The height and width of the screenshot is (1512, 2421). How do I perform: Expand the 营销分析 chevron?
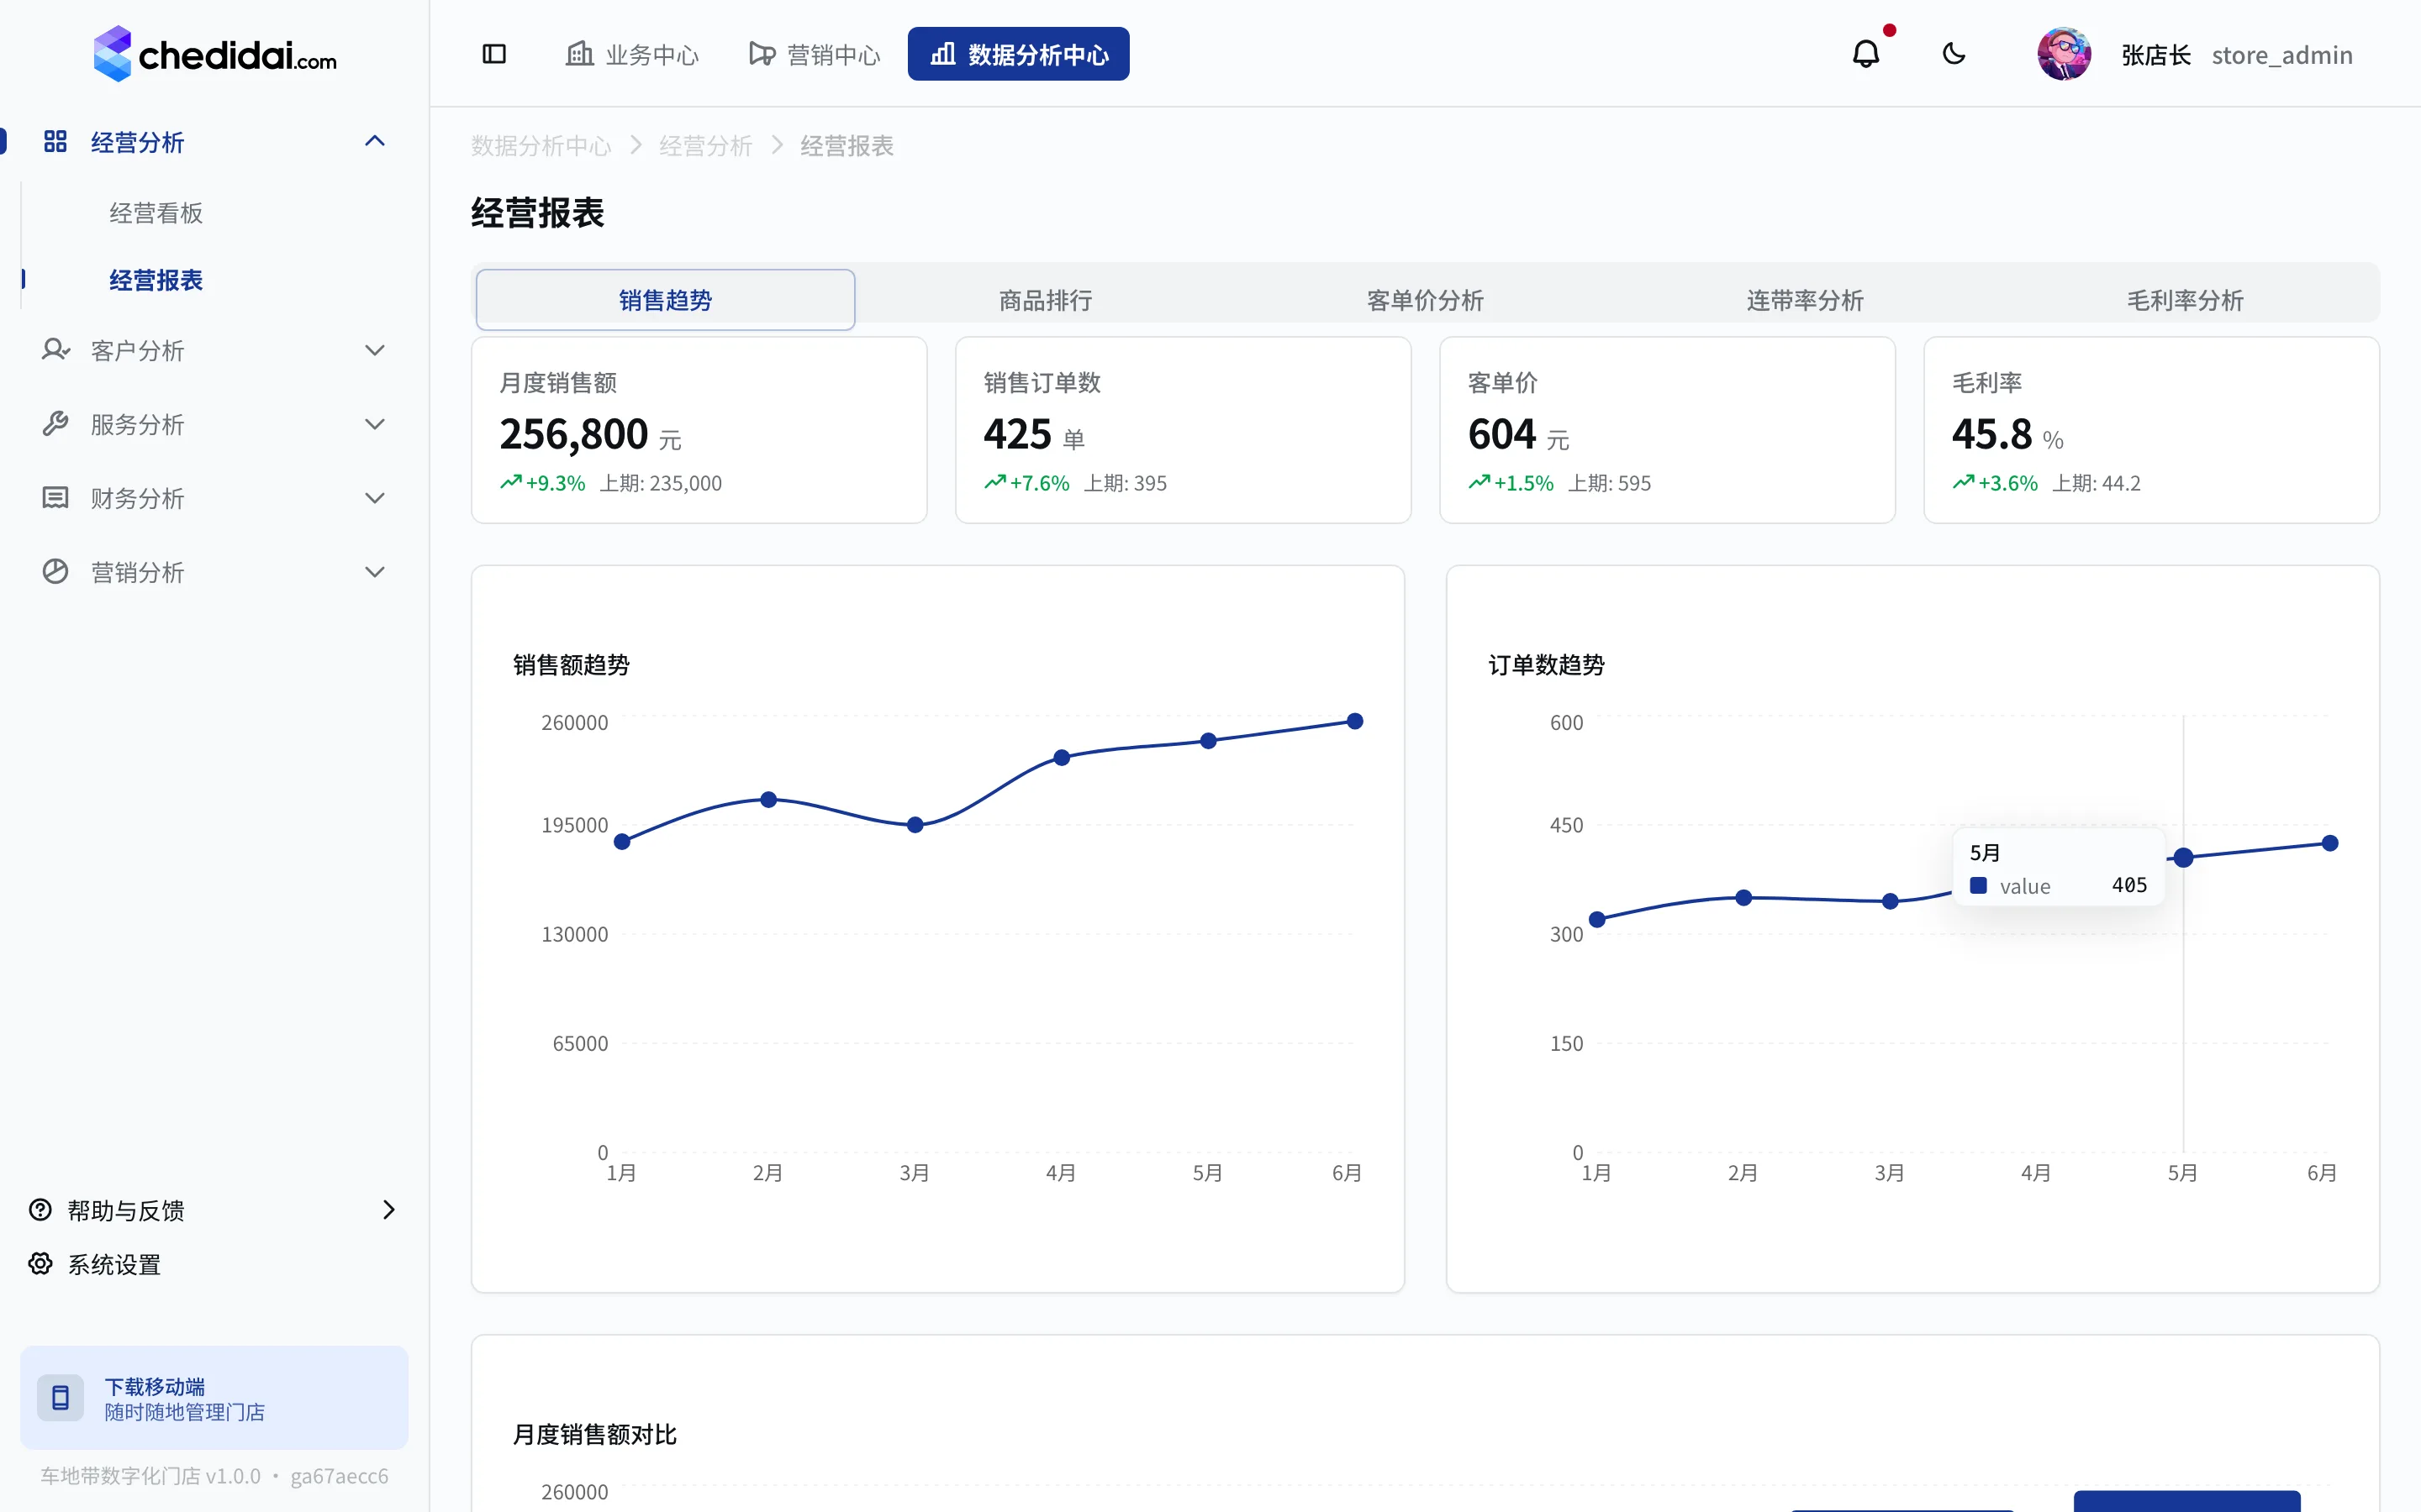click(x=375, y=572)
